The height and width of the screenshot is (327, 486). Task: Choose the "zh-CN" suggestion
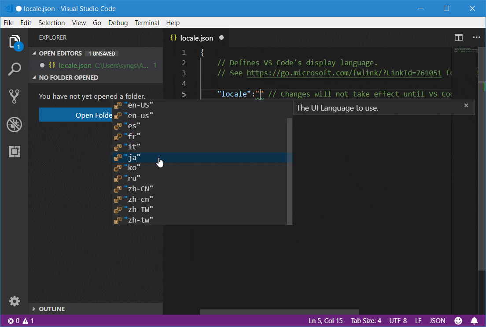199,189
